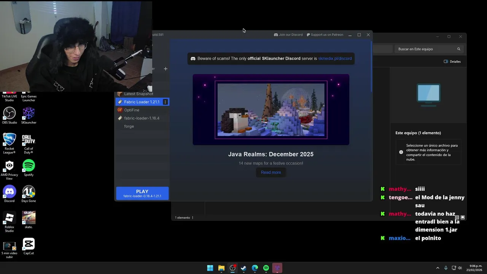The image size is (487, 274).
Task: Open SKlauncher from the taskbar
Action: point(277,268)
